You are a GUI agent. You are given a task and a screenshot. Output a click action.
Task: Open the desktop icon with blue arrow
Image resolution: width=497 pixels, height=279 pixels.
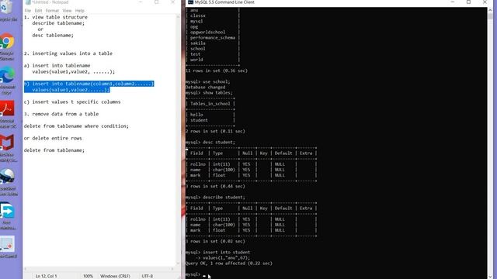point(7,211)
